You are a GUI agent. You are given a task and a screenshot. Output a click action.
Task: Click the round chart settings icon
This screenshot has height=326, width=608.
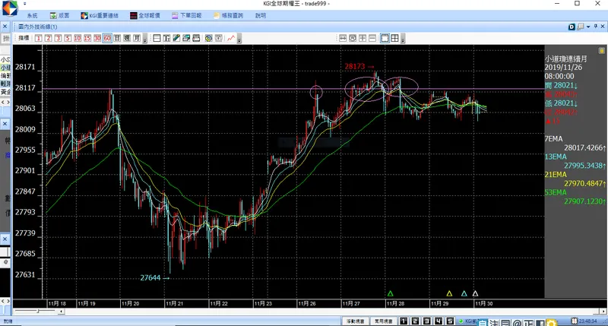pyautogui.click(x=208, y=38)
